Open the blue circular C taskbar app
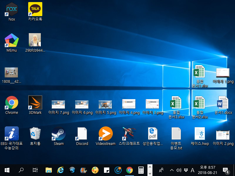Image resolution: width=235 pixels, height=176 pixels. tap(118, 170)
